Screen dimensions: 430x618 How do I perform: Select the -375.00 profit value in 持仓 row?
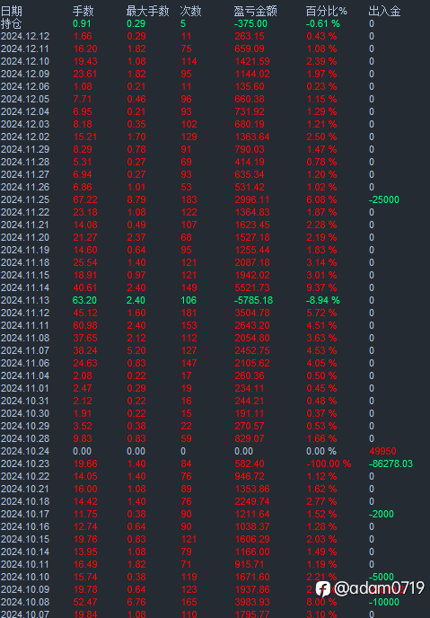pyautogui.click(x=250, y=23)
